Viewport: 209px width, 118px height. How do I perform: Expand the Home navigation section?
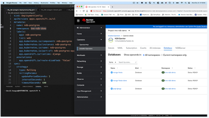pos(90,34)
